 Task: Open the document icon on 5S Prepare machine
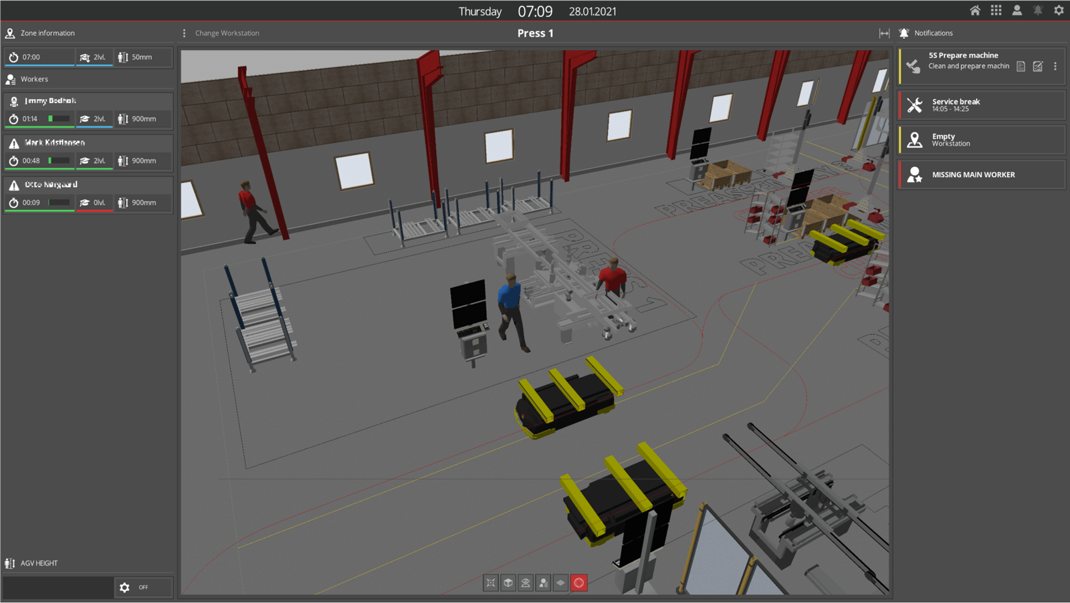tap(1020, 66)
